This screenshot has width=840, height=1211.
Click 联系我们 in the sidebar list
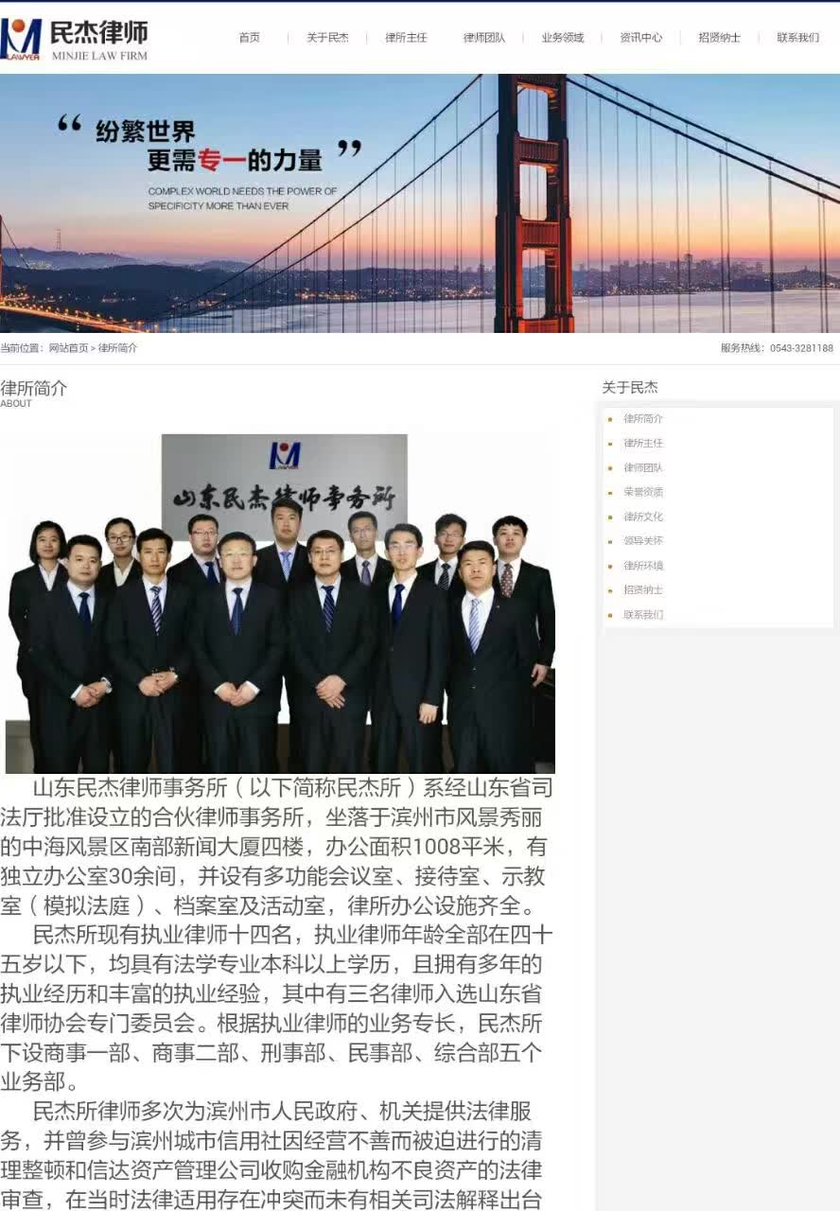643,615
